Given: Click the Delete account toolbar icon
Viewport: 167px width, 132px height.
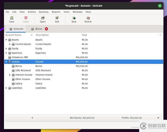Looking at the screenshot, I should (x=88, y=18).
